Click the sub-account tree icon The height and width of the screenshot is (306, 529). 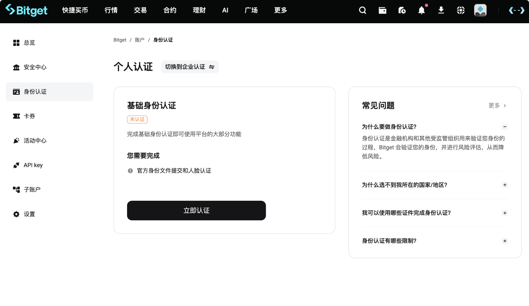[16, 190]
